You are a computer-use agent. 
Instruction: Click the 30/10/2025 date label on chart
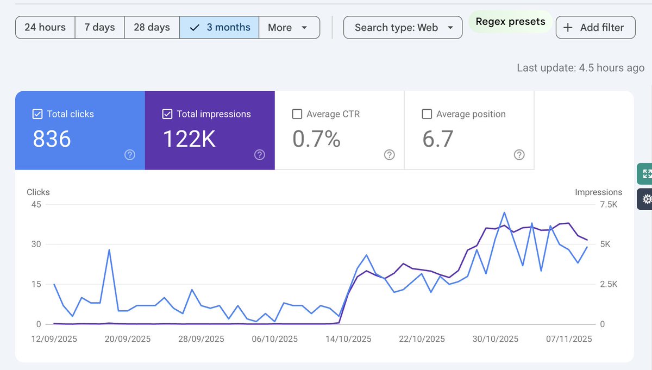pos(495,339)
